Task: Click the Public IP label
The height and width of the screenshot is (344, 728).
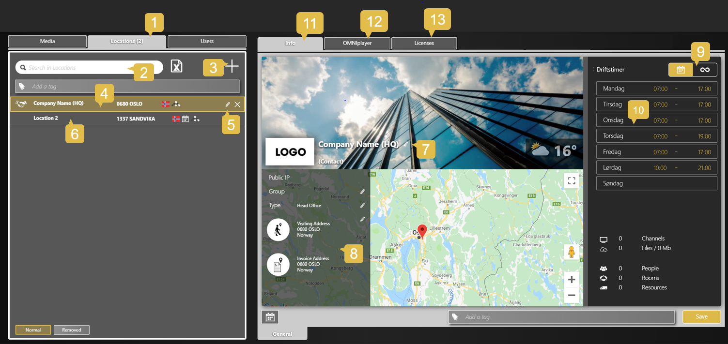Action: coord(279,178)
